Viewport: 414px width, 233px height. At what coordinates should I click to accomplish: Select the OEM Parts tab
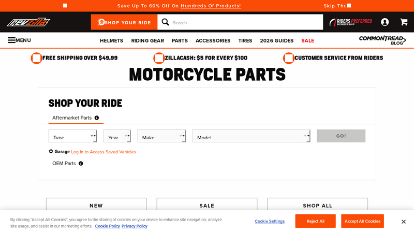[68, 164]
